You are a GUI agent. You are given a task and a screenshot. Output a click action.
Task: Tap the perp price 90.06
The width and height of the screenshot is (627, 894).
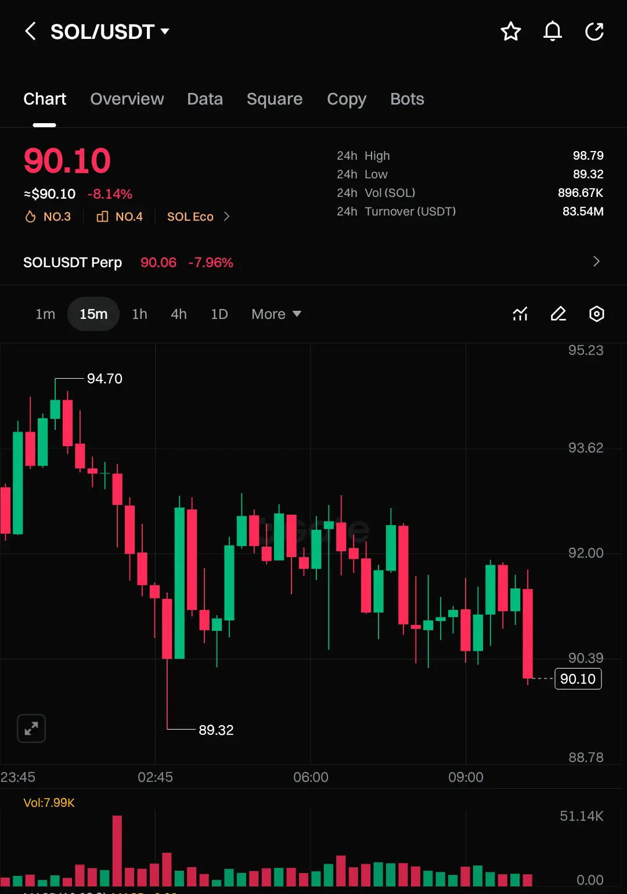coord(158,263)
